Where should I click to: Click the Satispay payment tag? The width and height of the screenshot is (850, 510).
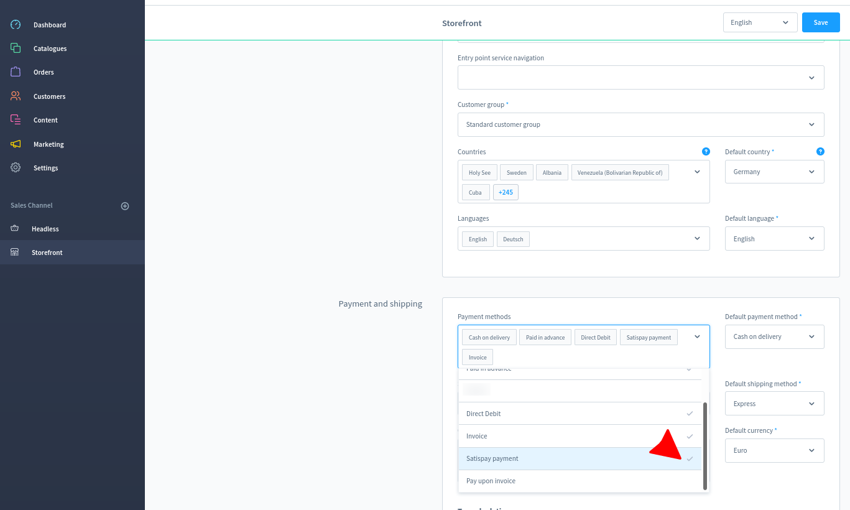[x=649, y=337]
